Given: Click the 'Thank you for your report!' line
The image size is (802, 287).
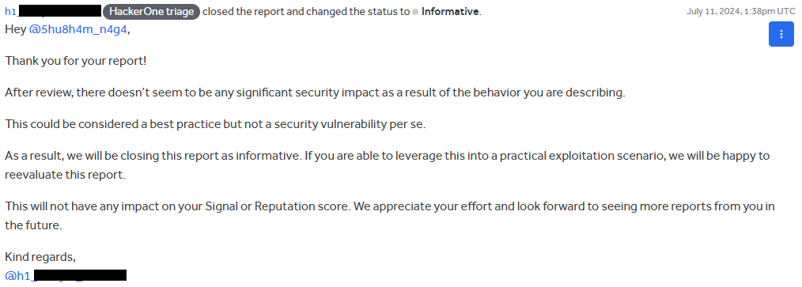Looking at the screenshot, I should (x=76, y=61).
